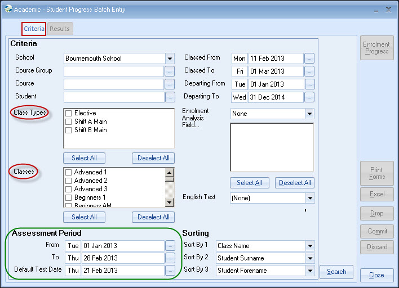Click the Course lookup ellipsis button
This screenshot has height=288, width=399.
[170, 84]
